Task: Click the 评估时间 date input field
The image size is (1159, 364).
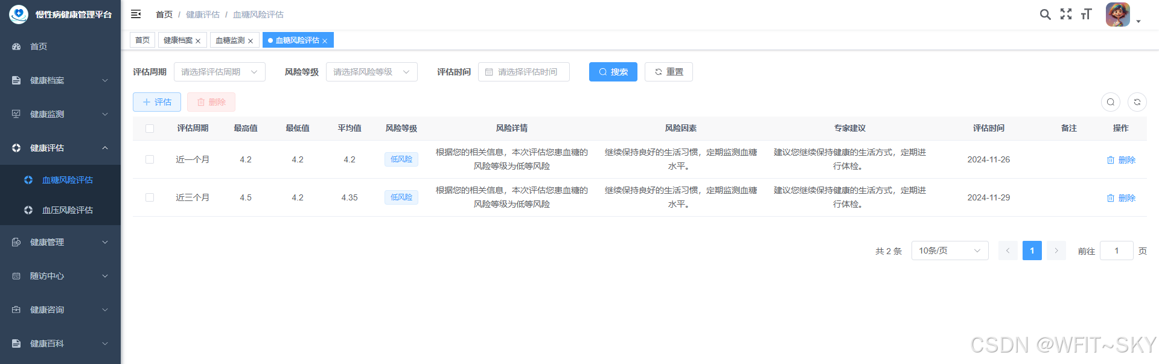Action: coord(524,72)
